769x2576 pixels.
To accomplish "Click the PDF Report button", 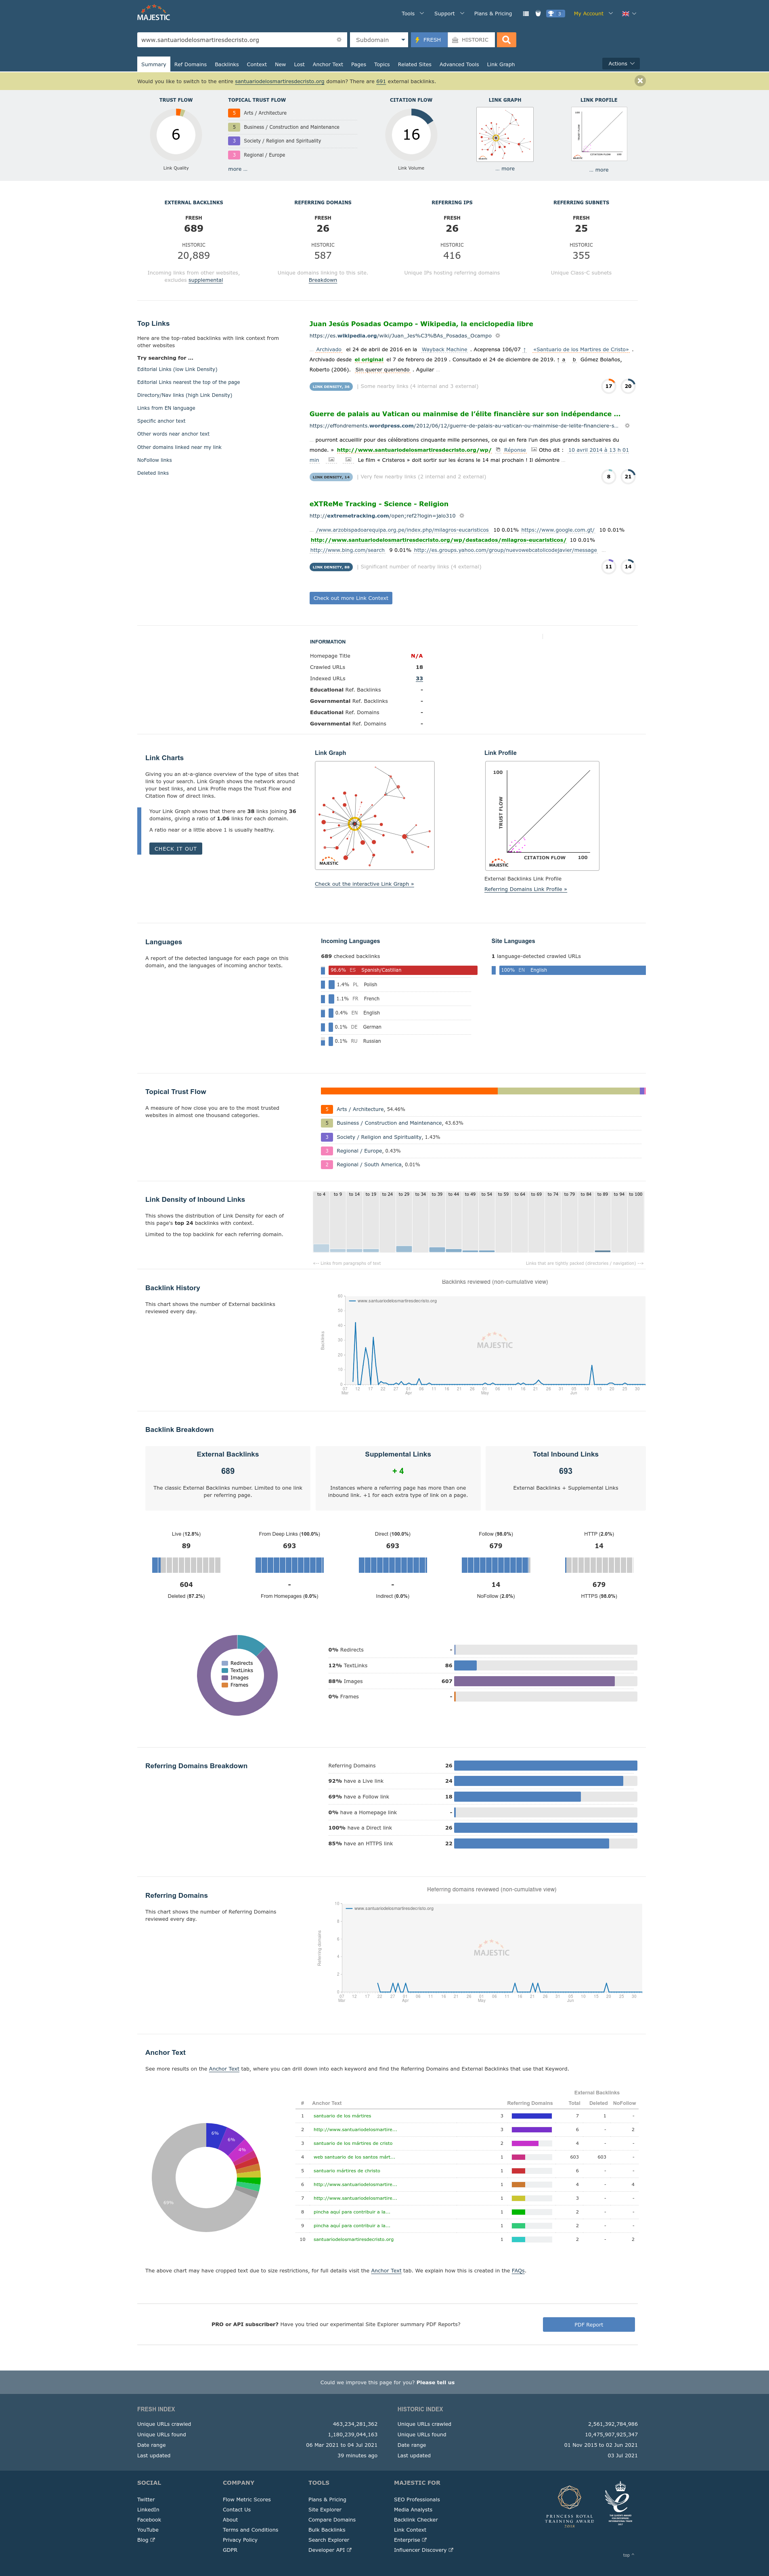I will pos(589,2324).
